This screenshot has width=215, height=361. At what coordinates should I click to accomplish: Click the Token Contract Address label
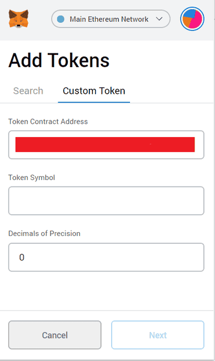coord(48,122)
